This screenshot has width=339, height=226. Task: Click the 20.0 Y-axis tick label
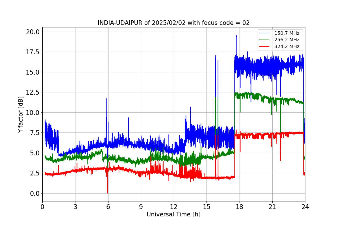click(33, 32)
